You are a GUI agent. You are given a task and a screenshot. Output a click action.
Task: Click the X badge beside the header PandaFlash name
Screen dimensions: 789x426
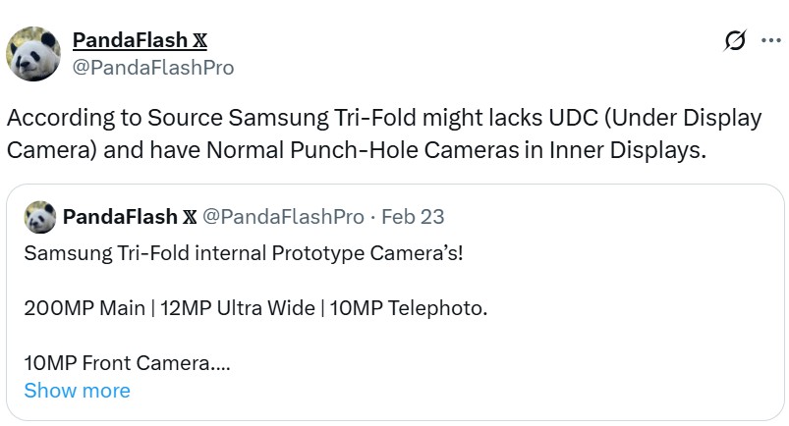(197, 40)
